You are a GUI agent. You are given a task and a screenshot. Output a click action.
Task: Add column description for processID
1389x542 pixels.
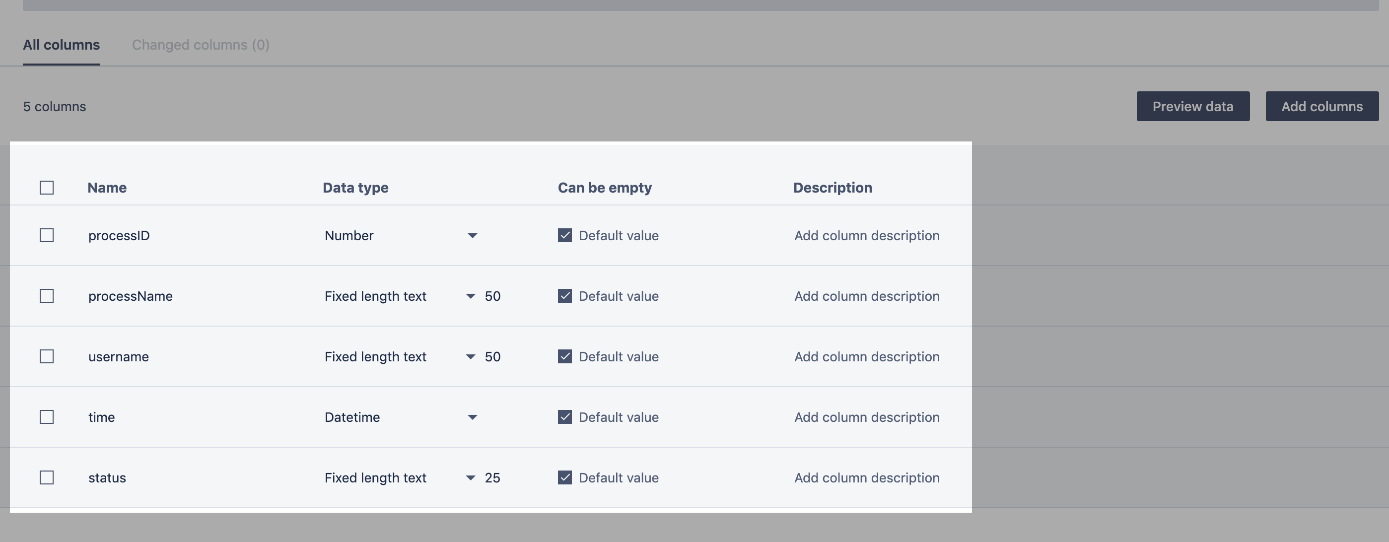coord(866,236)
